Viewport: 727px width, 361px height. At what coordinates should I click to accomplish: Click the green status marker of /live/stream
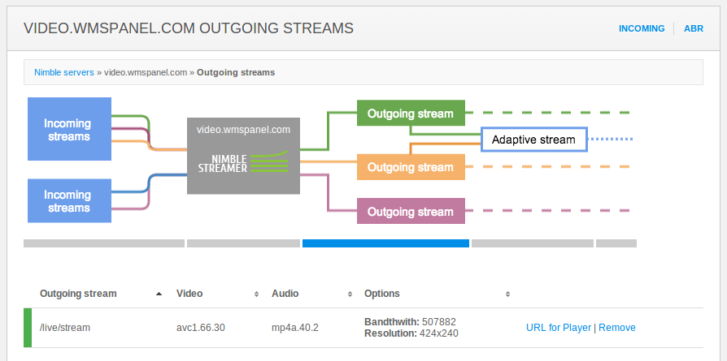coord(28,328)
